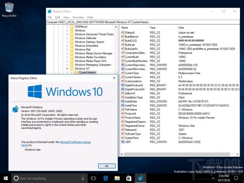Open the Help menu
Image resolution: width=244 pixels, height=183 pixels.
click(90, 17)
